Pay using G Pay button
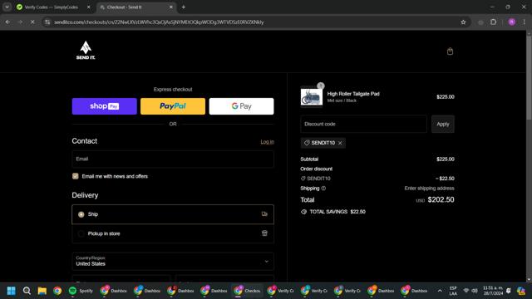Screen dimensions: 532x299 241,106
